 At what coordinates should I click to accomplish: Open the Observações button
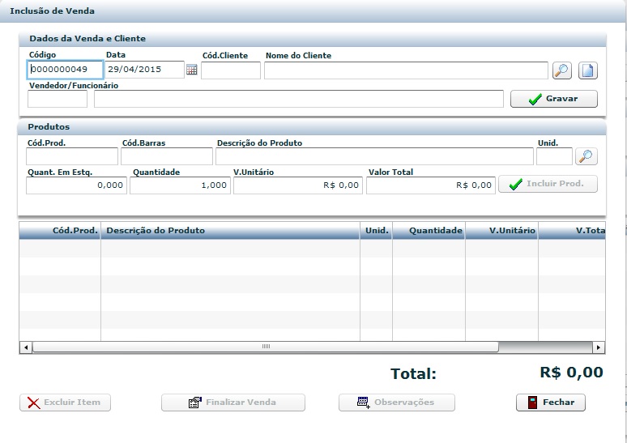(396, 403)
